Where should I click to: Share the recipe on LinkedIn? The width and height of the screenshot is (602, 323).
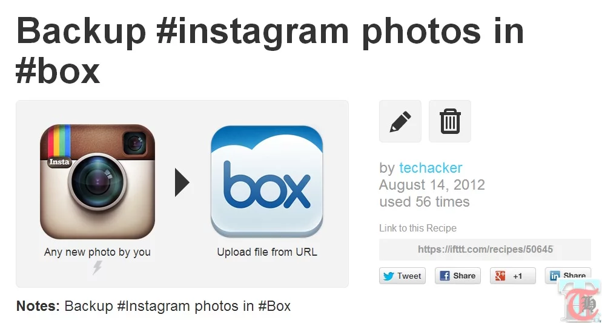568,276
